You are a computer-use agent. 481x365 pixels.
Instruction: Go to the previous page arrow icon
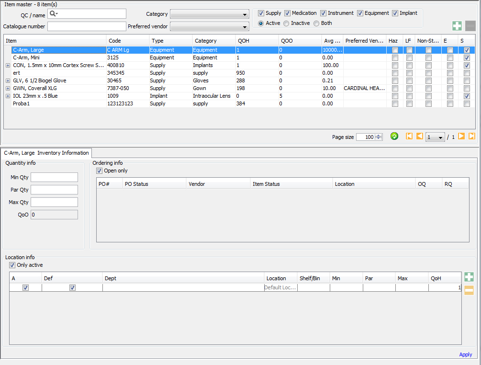click(419, 137)
